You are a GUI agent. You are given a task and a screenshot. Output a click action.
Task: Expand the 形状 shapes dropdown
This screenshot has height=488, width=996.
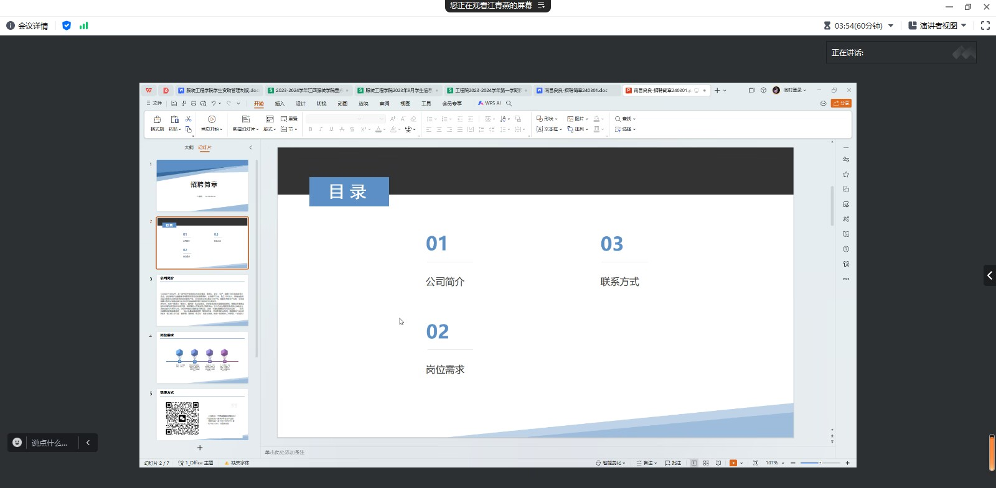pyautogui.click(x=547, y=119)
